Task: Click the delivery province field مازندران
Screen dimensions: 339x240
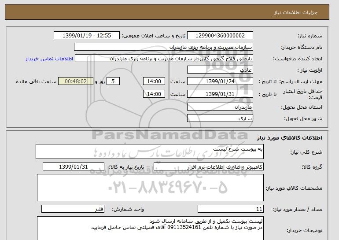Action: tap(220, 107)
